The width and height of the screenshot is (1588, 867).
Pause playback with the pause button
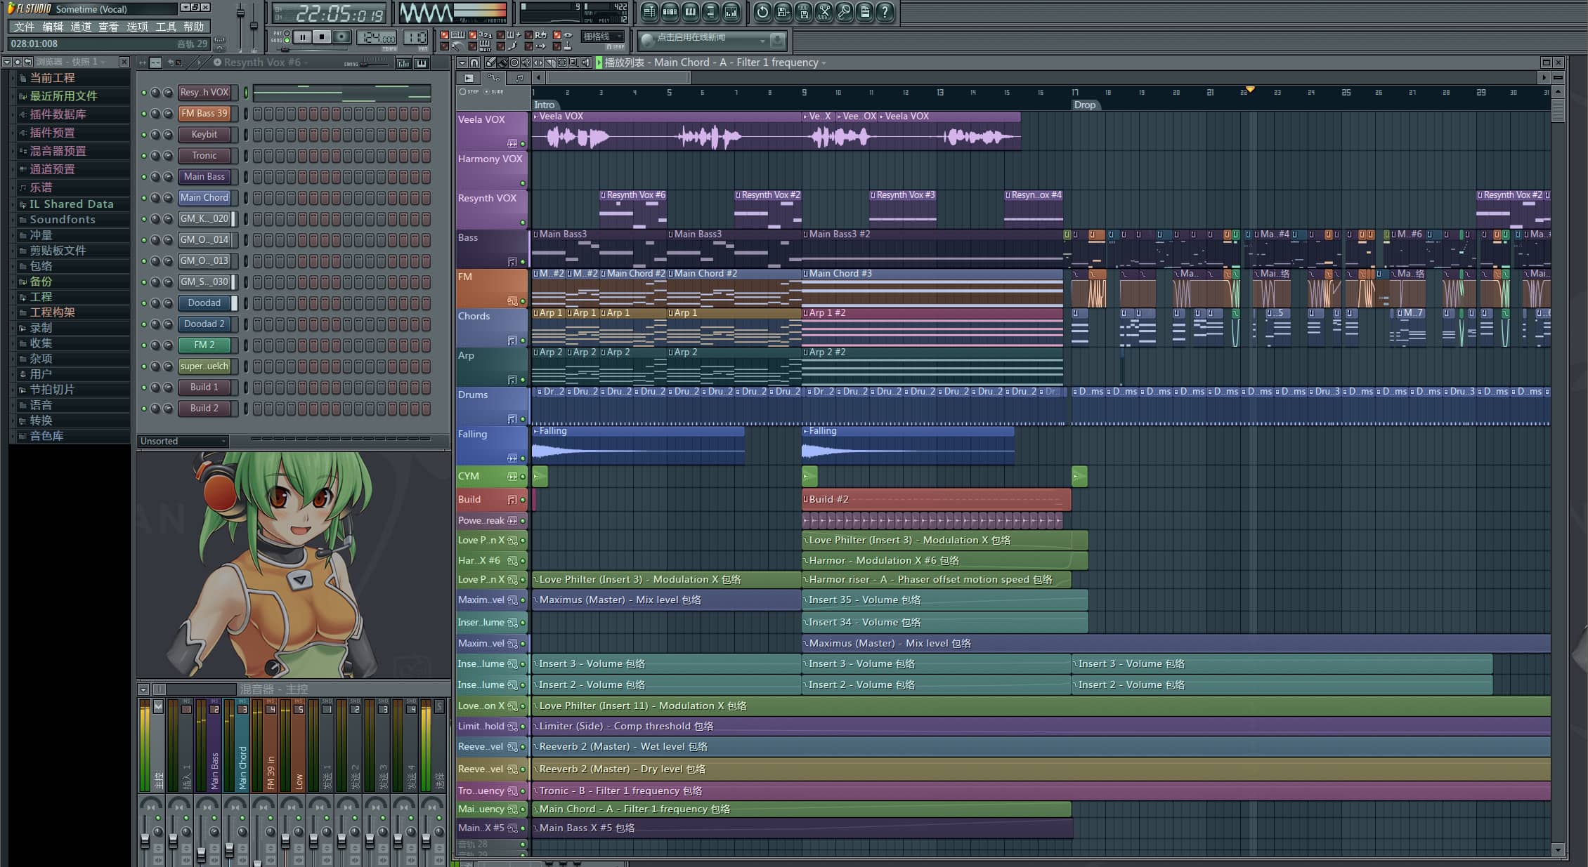click(x=303, y=37)
